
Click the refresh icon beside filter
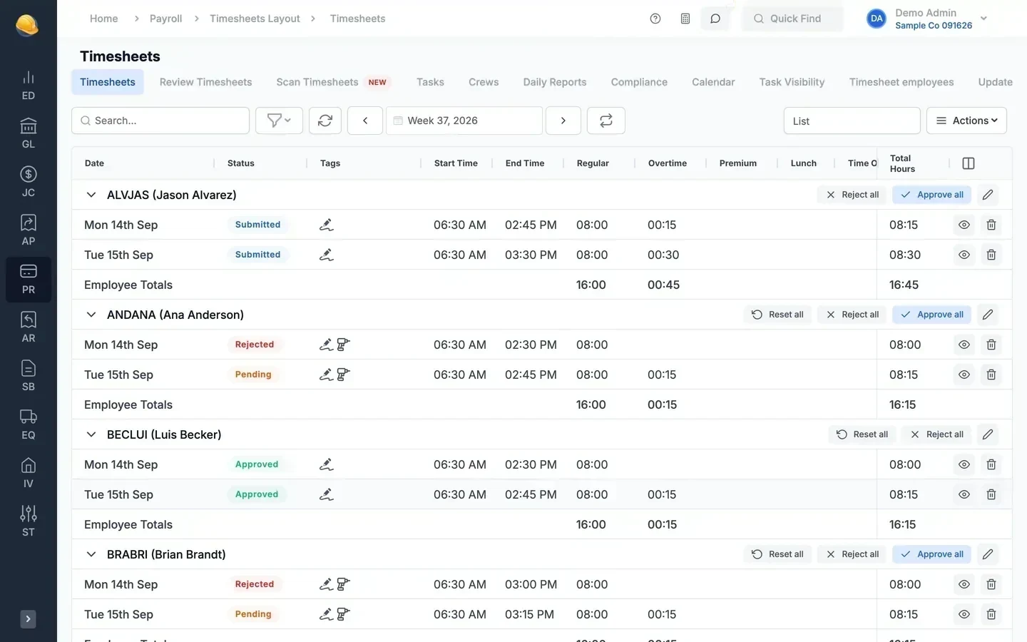pyautogui.click(x=325, y=121)
